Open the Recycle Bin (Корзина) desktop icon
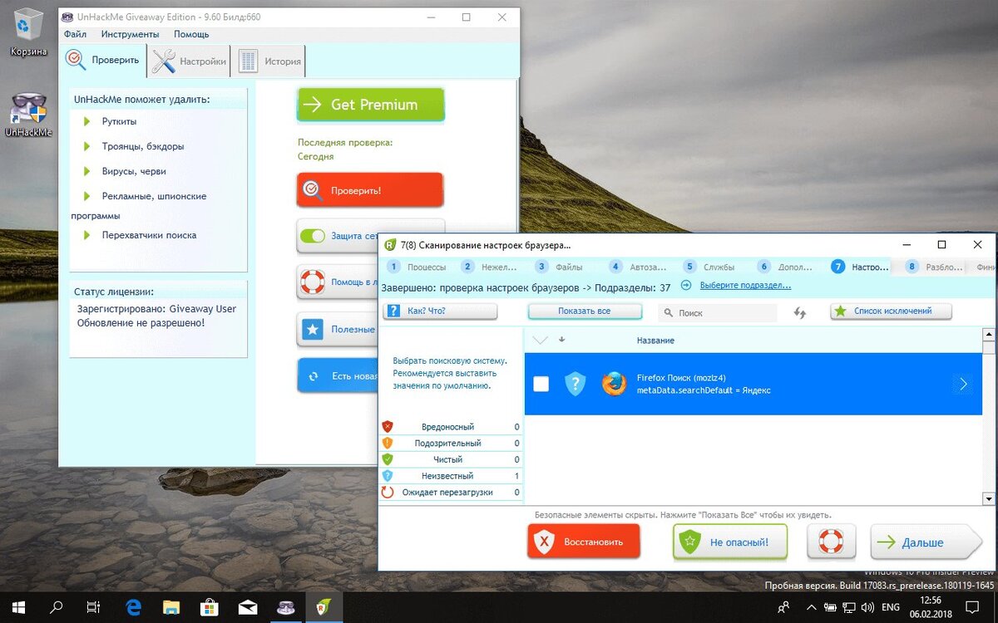The image size is (998, 623). 29,32
